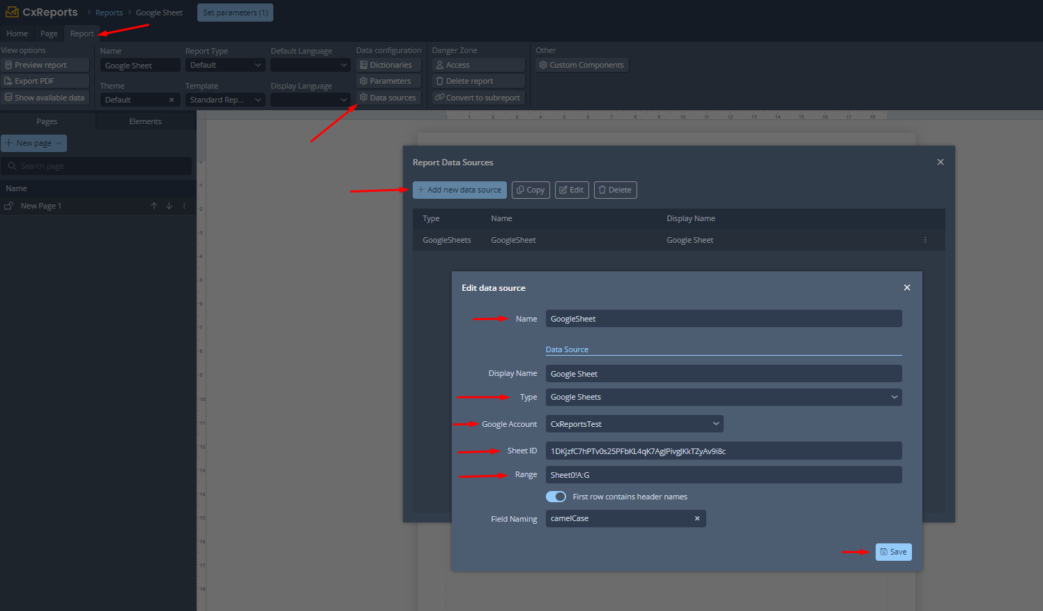Move New Page 1 up with arrow icon
This screenshot has width=1043, height=611.
154,206
